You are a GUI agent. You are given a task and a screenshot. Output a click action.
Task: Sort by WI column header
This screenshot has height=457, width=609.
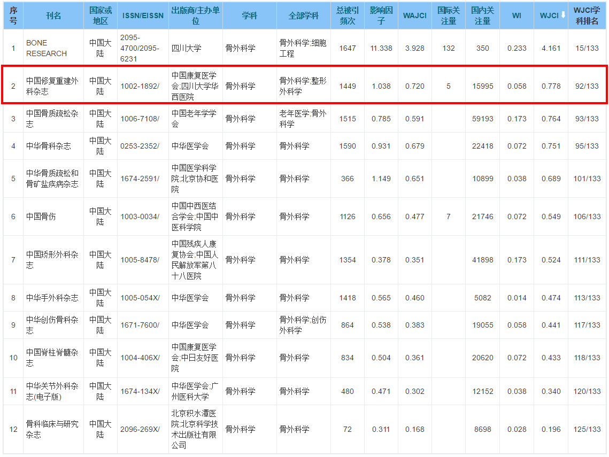point(517,16)
